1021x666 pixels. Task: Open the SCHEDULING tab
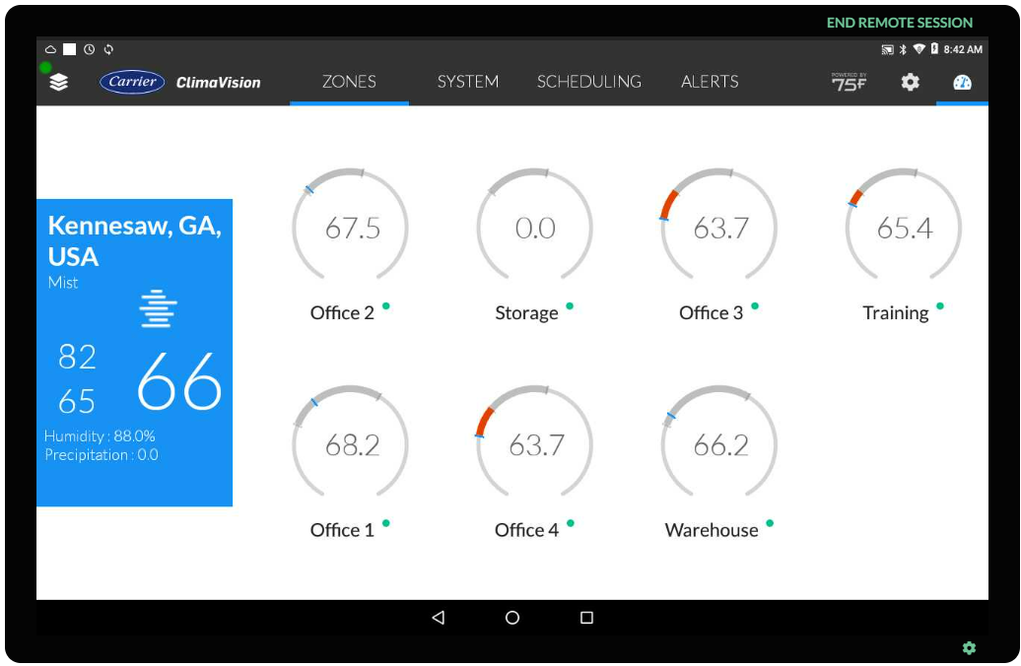coord(588,82)
